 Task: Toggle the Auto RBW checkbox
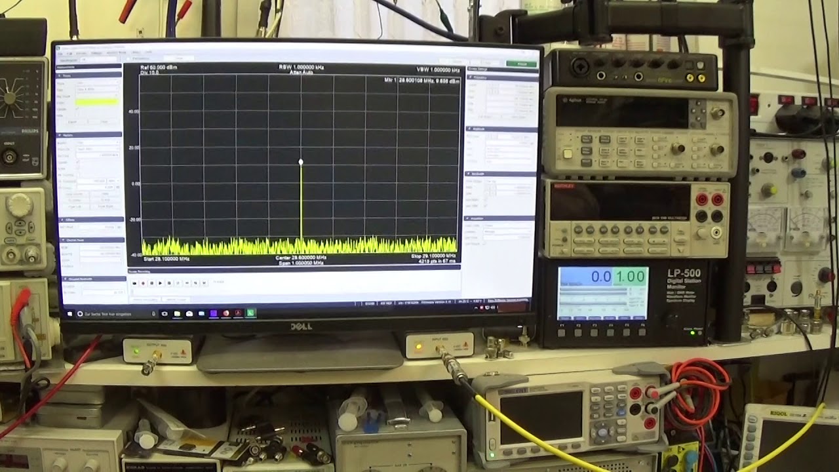(486, 200)
